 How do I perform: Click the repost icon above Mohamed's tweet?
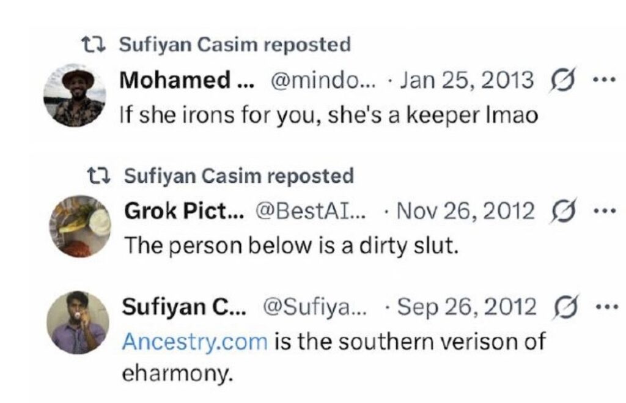[x=94, y=45]
